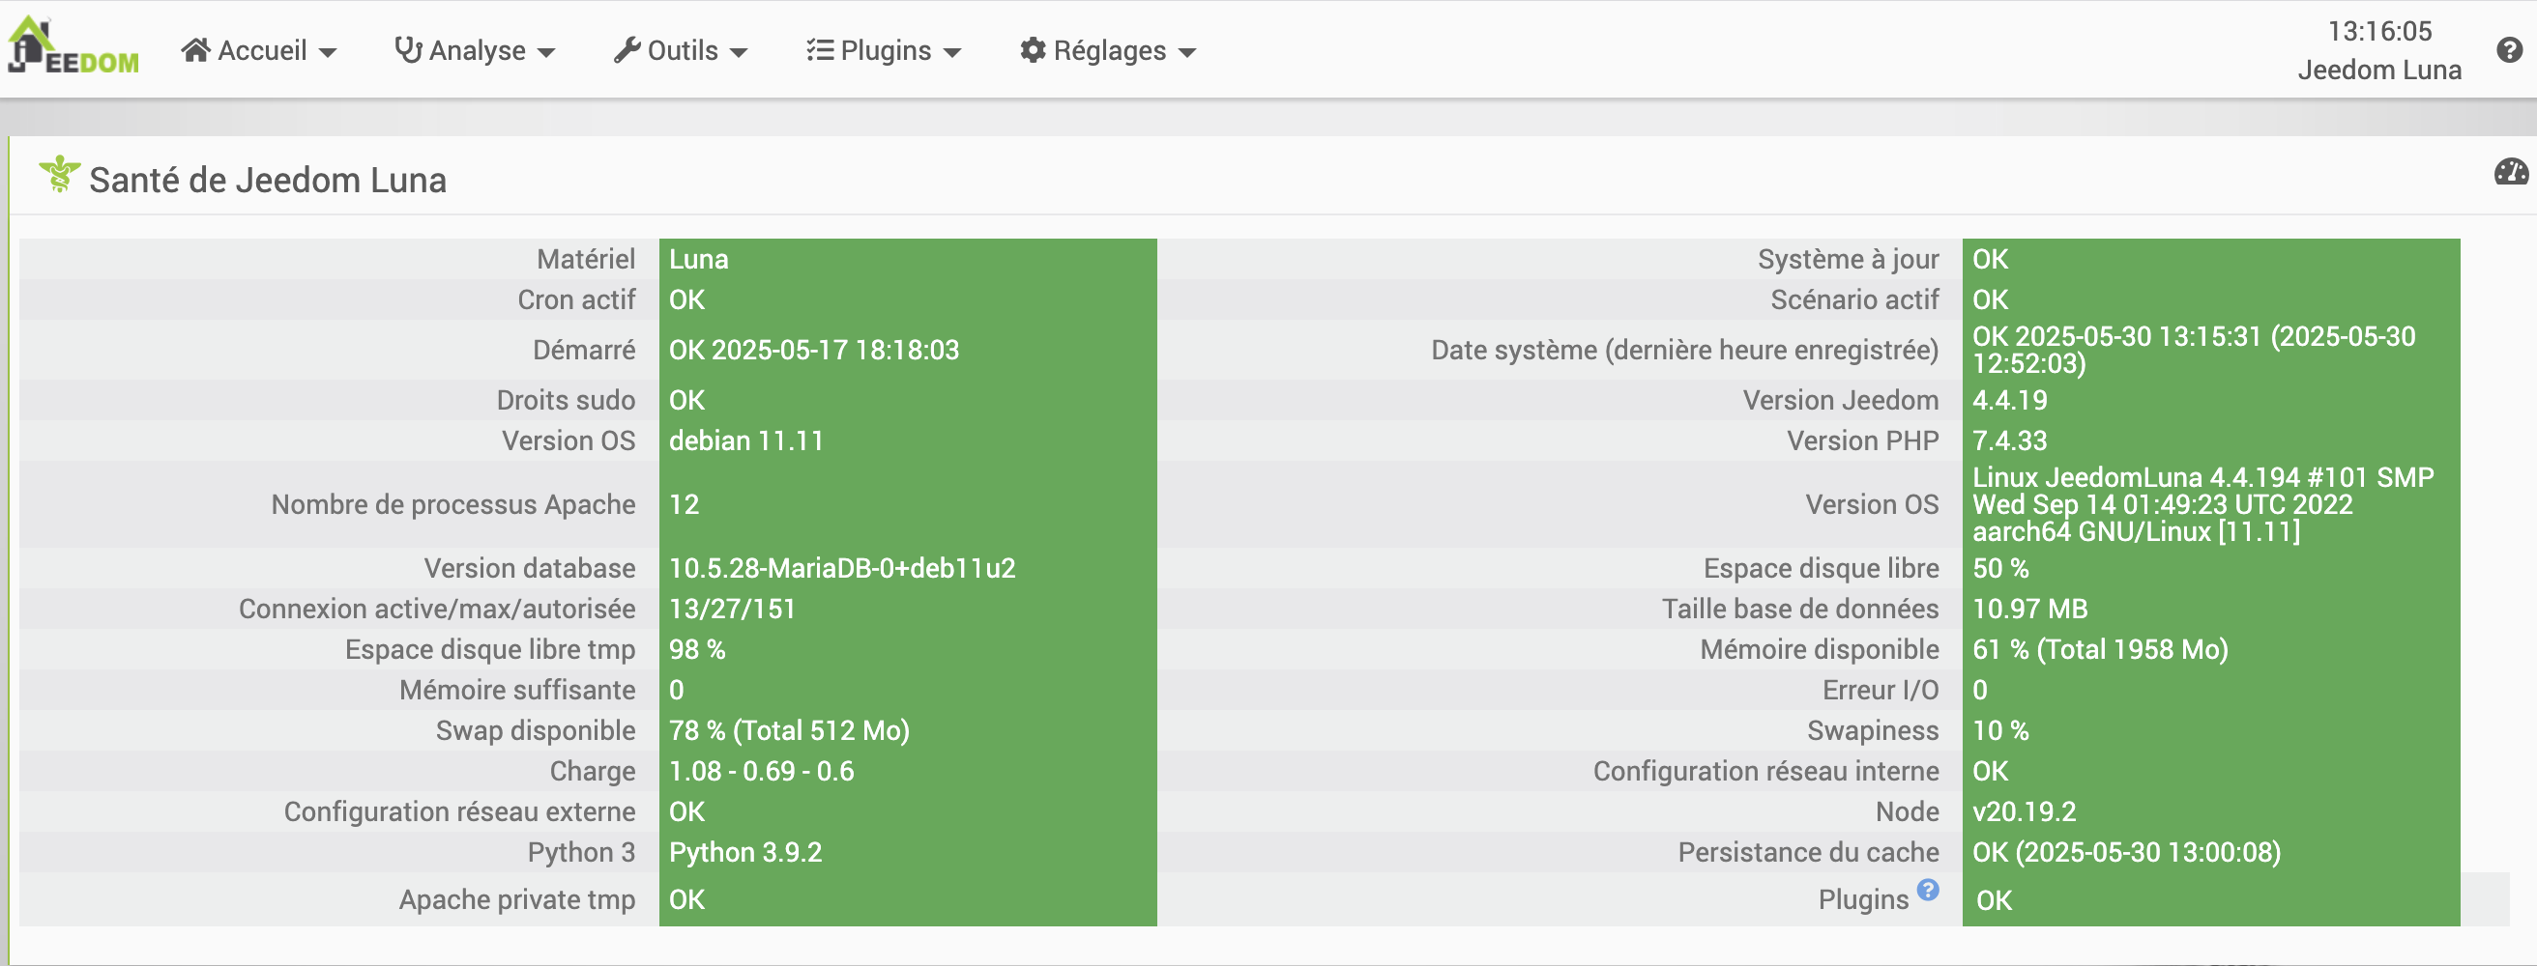Expand the Analyse dropdown caret
2537x966 pixels.
coord(546,52)
